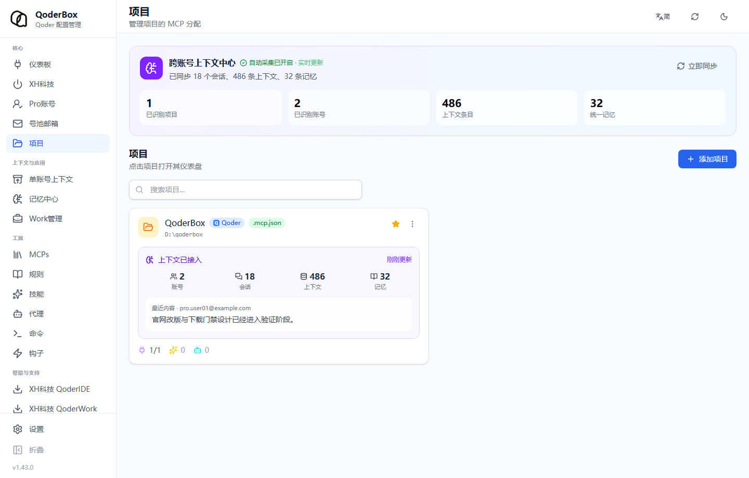
Task: Click the 已识别账号 stat card
Action: (359, 108)
